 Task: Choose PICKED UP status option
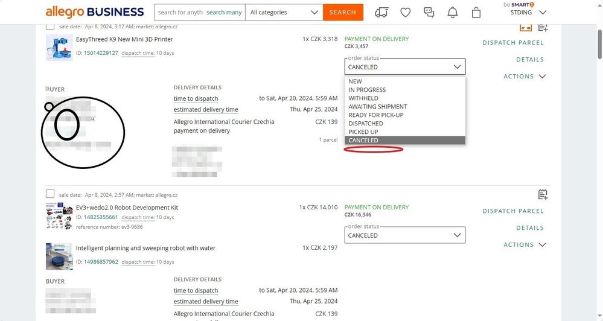point(405,132)
